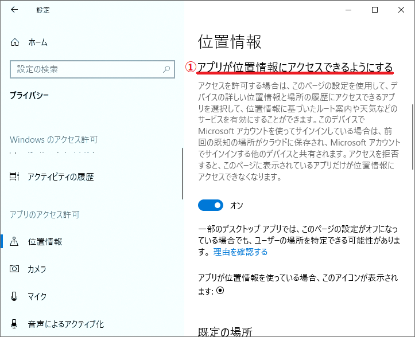
Task: Click the main pane vertical scrollbar
Action: coord(412,137)
